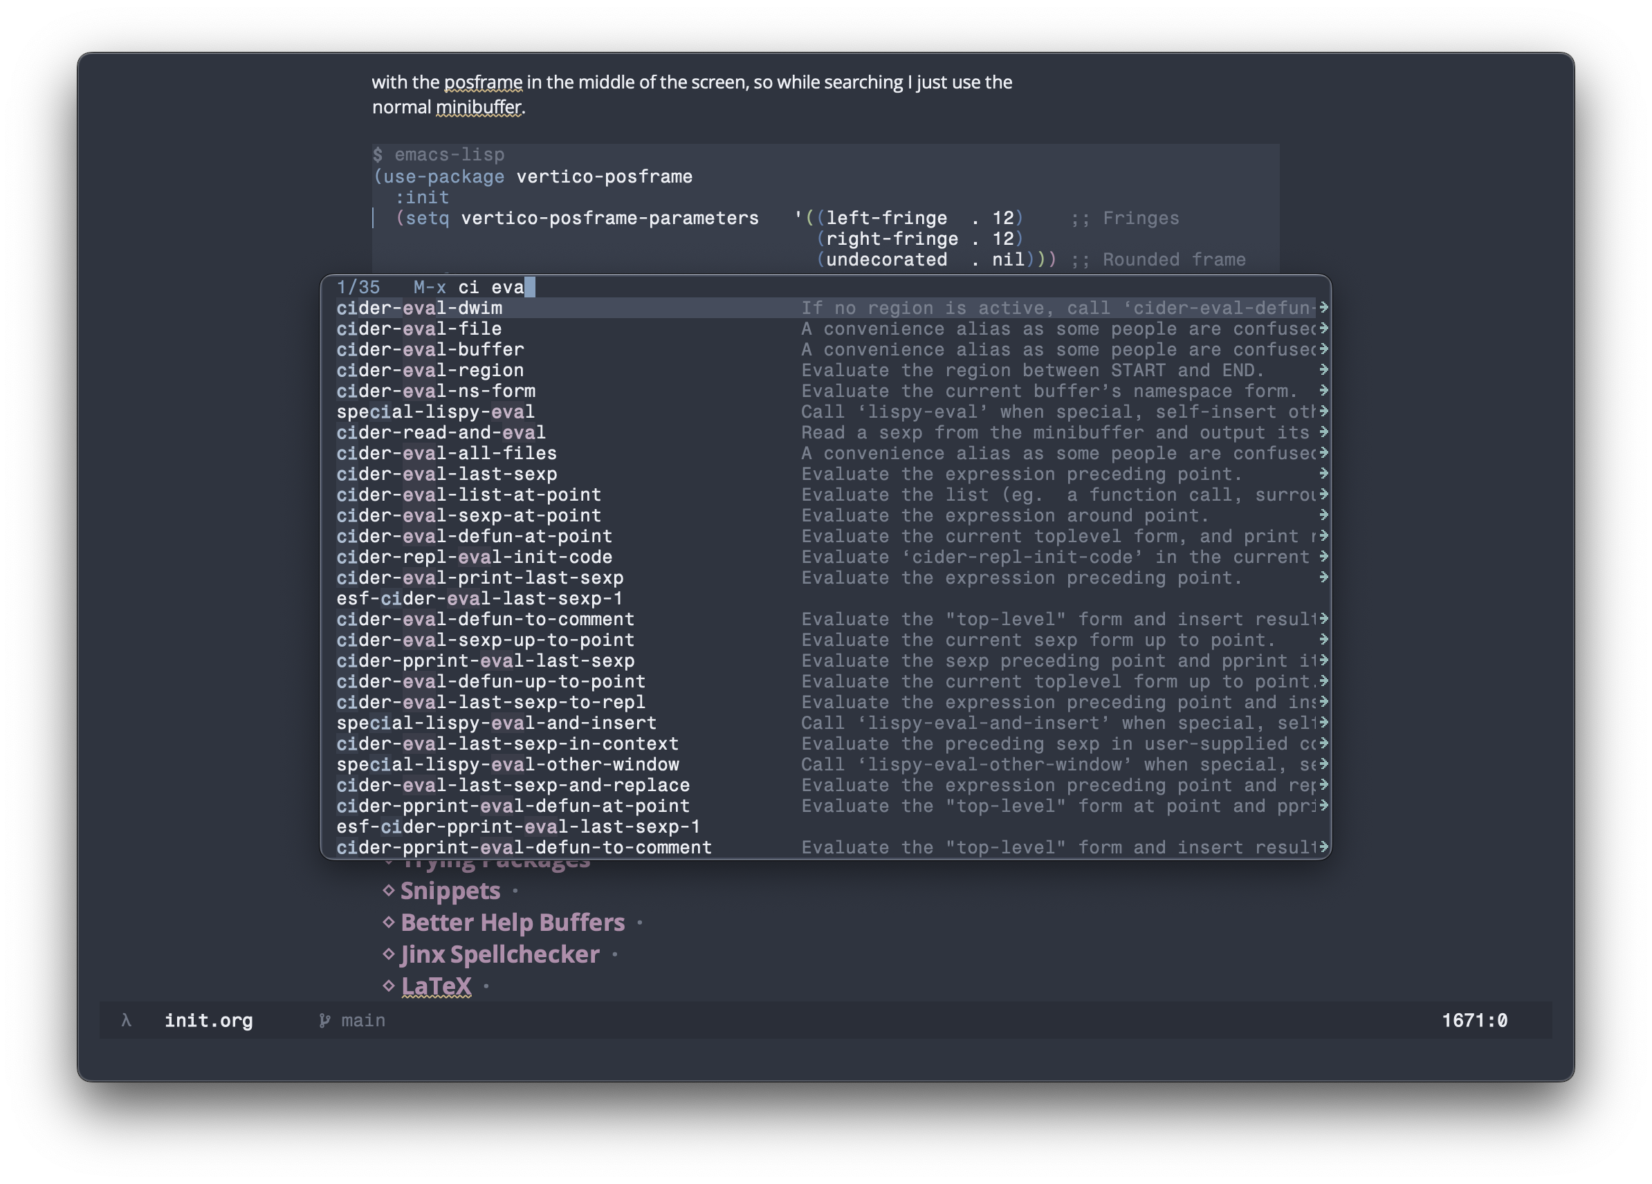This screenshot has height=1184, width=1652.
Task: Select esf-cider-eval-last-sexp-1 candidate
Action: 825,598
